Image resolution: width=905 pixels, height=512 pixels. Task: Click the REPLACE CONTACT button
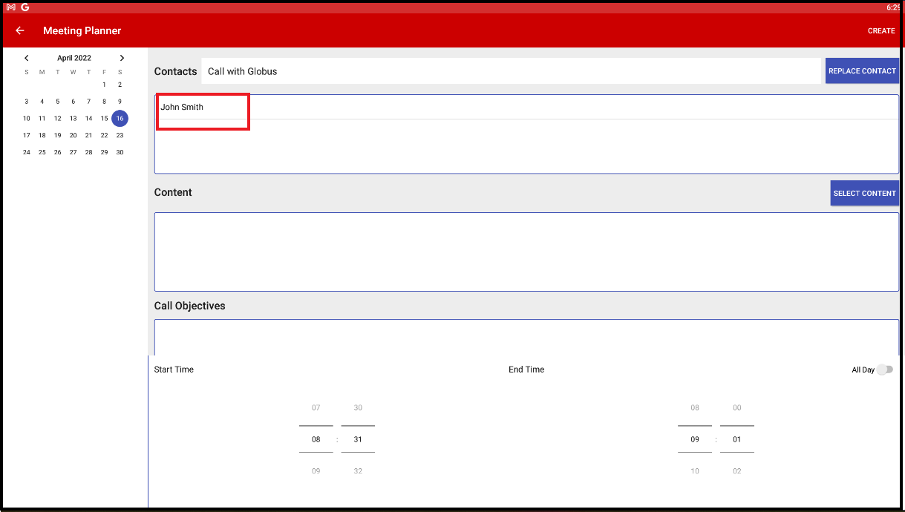tap(862, 71)
